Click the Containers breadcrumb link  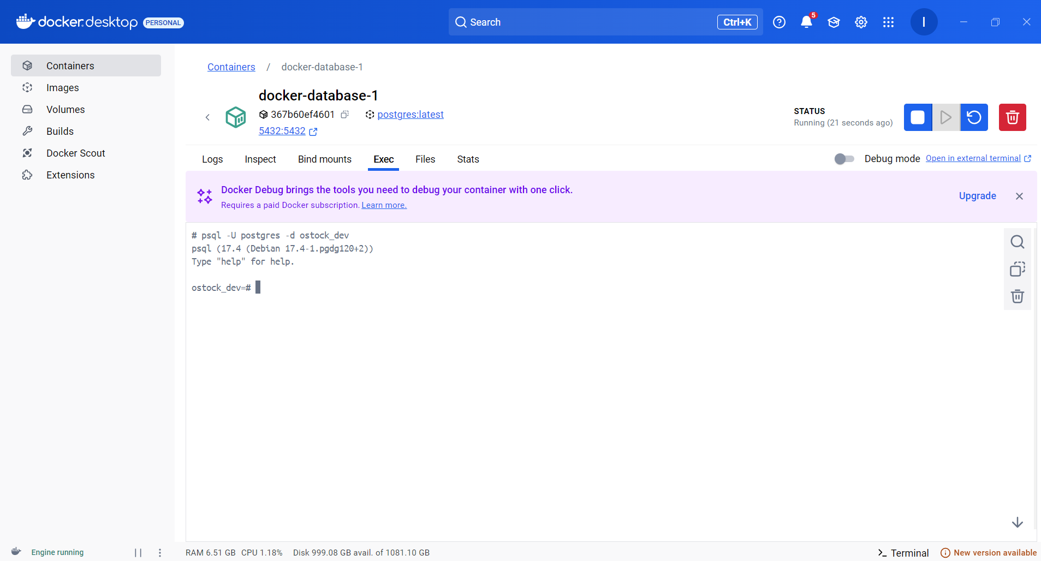pyautogui.click(x=231, y=67)
